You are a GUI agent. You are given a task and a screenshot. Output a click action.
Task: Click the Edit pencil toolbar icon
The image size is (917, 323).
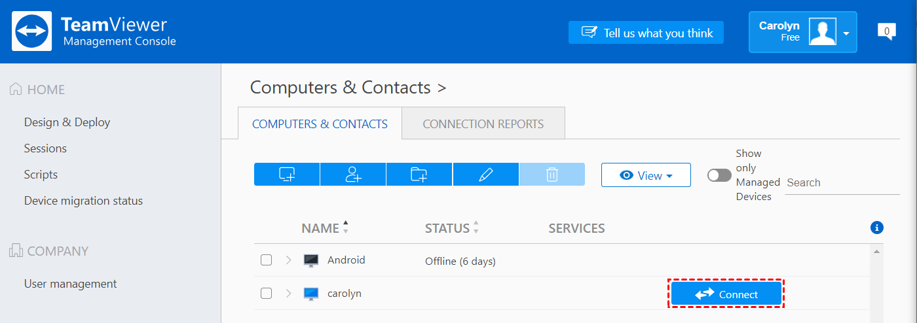click(485, 175)
